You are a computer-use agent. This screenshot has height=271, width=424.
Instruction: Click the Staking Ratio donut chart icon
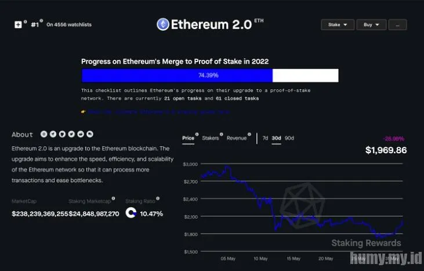(131, 214)
